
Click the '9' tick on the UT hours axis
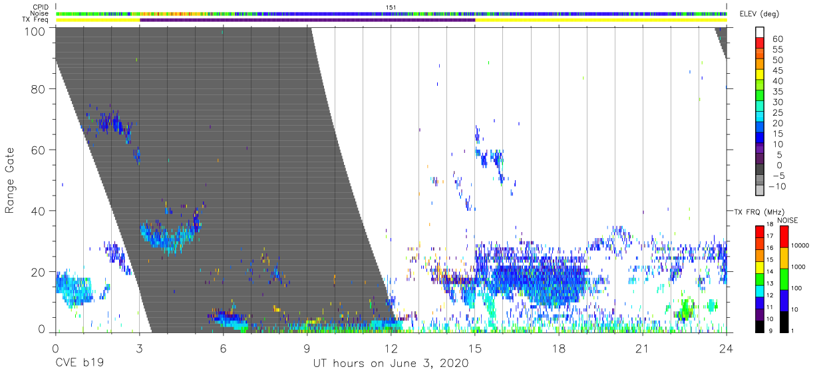[307, 348]
